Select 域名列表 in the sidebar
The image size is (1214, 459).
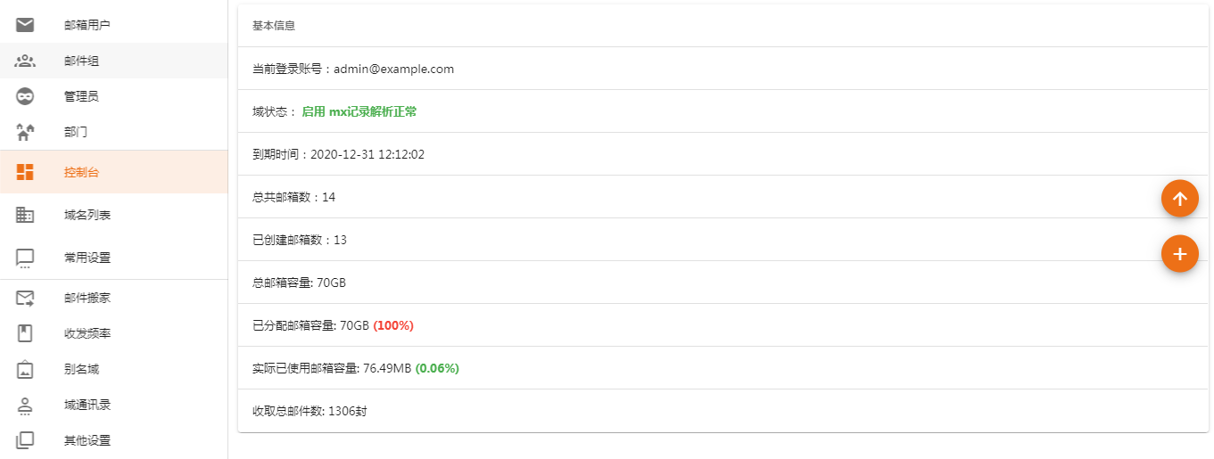[87, 215]
